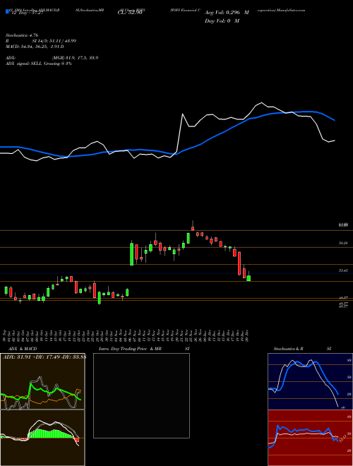The height and width of the screenshot is (466, 353).
Task: Click the 'MACD: 54.34, 56.25, -1.91 D' line
Action: pos(35,47)
